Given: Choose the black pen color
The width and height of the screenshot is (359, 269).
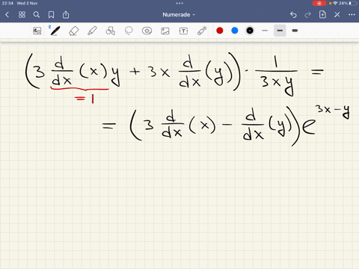Looking at the screenshot, I should coord(250,31).
